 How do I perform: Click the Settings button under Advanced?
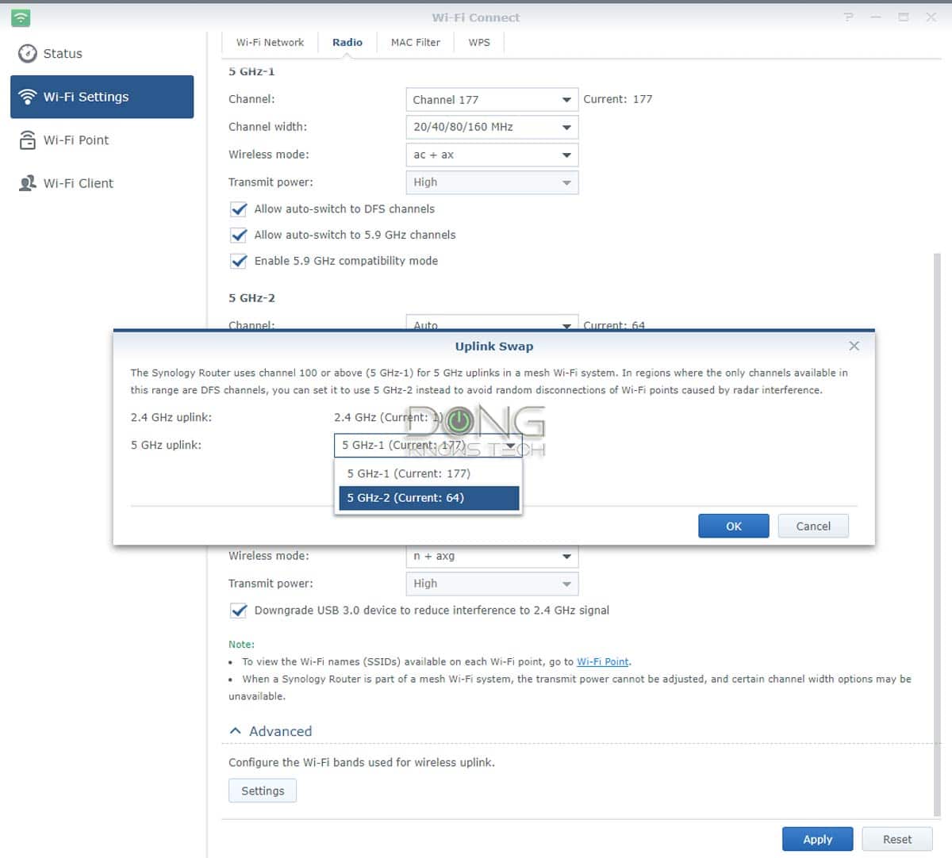pyautogui.click(x=263, y=791)
